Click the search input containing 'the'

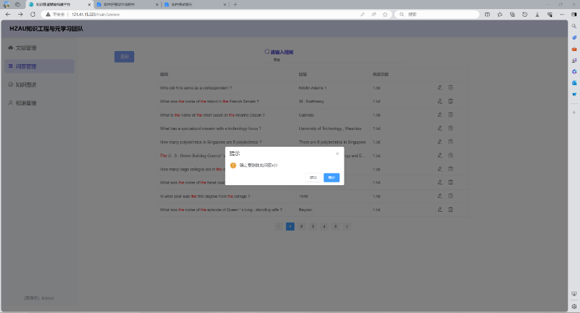click(x=278, y=60)
